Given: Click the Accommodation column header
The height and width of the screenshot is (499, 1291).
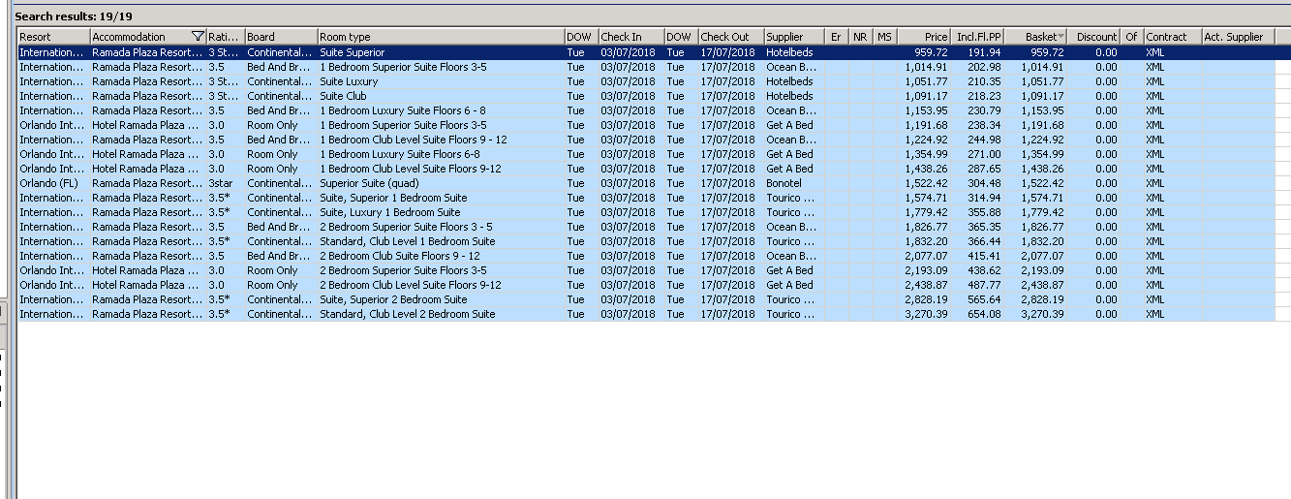Looking at the screenshot, I should pyautogui.click(x=147, y=37).
